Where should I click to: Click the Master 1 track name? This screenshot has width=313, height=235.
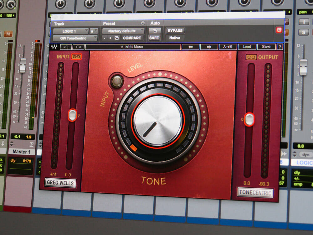coord(21,152)
